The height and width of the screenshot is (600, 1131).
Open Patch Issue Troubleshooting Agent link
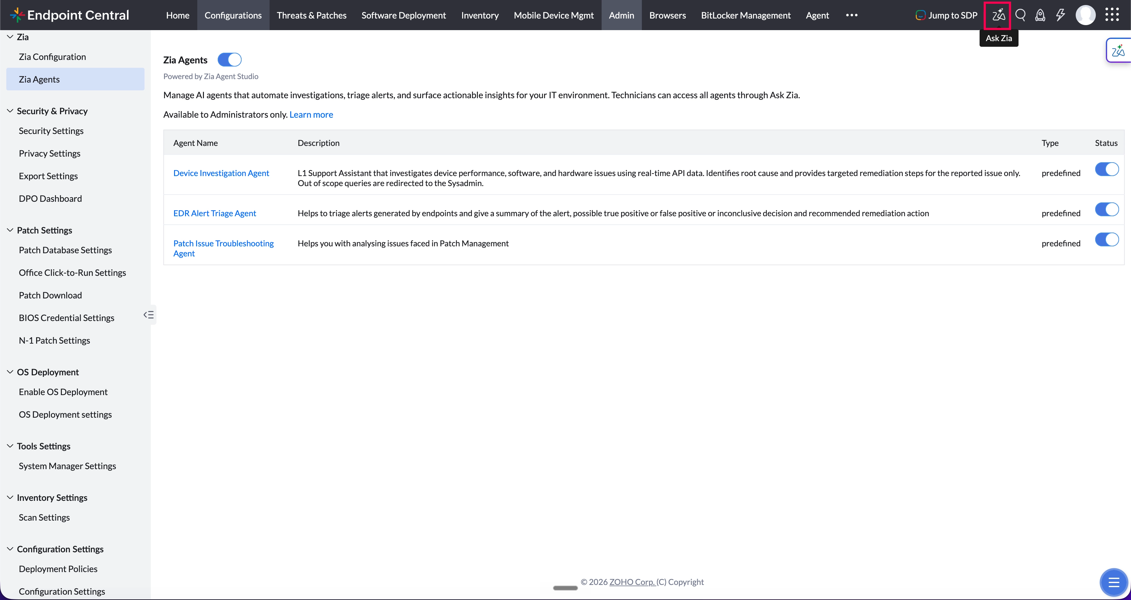(x=223, y=248)
